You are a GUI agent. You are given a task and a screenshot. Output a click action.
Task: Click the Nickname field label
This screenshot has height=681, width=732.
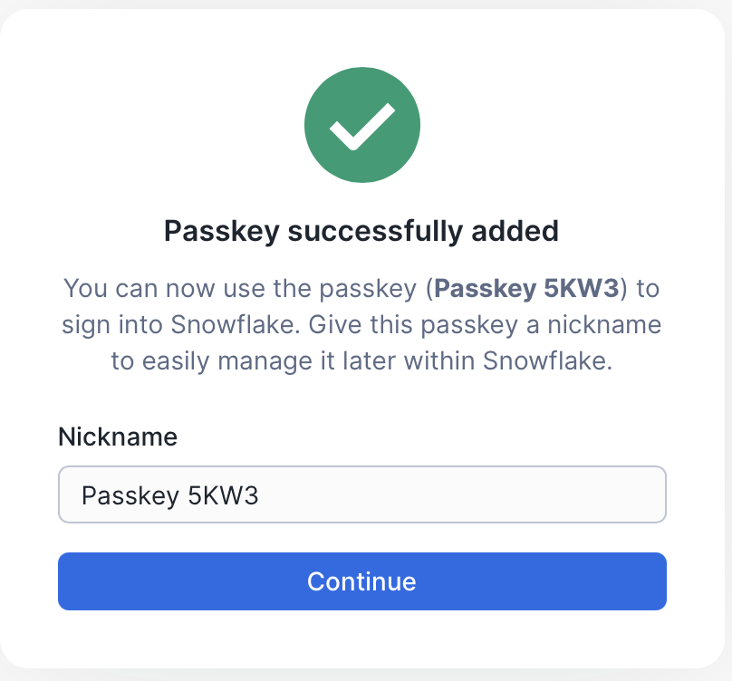click(117, 436)
